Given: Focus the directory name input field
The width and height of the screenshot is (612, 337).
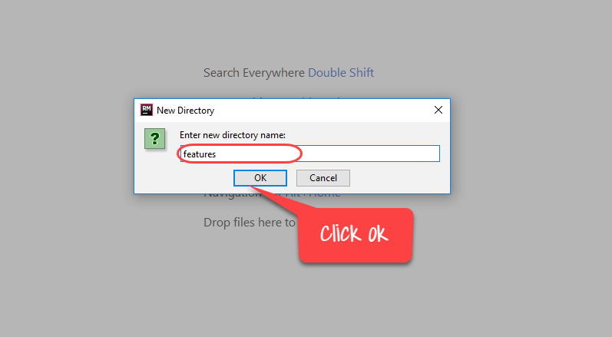Looking at the screenshot, I should coord(310,154).
